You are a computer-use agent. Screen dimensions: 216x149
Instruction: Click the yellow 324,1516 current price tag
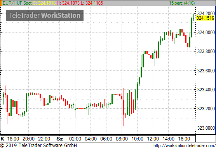[x=205, y=18]
